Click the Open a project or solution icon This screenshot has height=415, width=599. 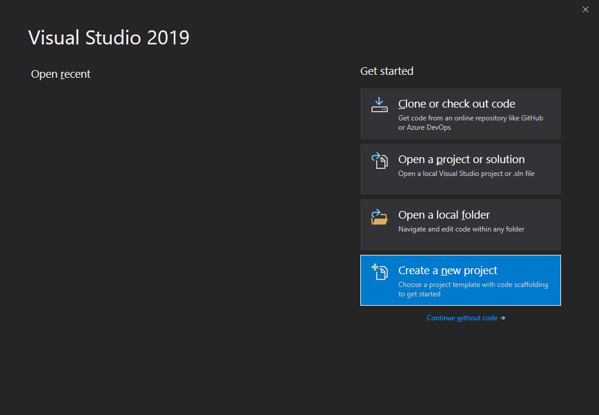point(379,161)
